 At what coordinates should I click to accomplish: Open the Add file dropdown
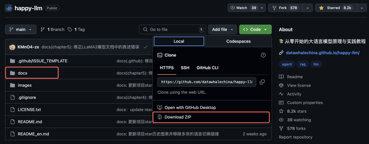[222, 29]
